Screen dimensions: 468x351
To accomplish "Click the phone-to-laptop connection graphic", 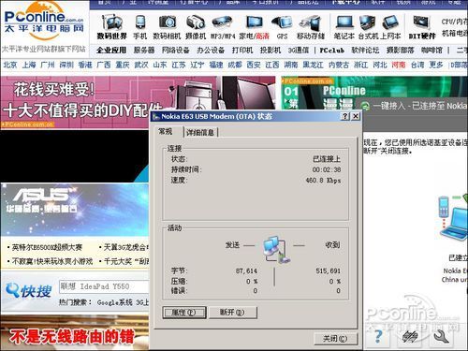I will (x=452, y=217).
